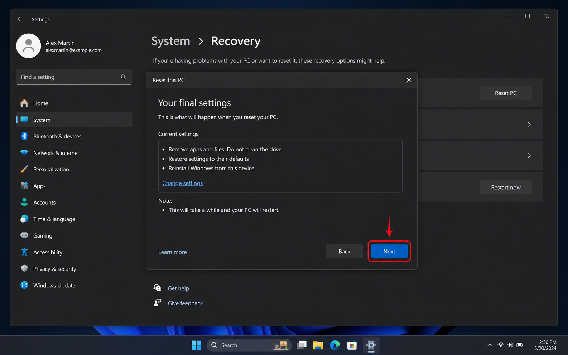Click the Gaming controller icon
This screenshot has height=355, width=568.
tap(24, 235)
